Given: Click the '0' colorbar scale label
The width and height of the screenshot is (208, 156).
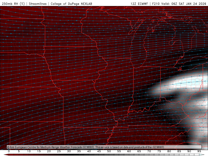Looking at the screenshot, I should (9, 151).
